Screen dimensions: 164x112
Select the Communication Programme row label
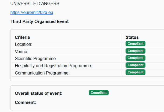point(42,73)
